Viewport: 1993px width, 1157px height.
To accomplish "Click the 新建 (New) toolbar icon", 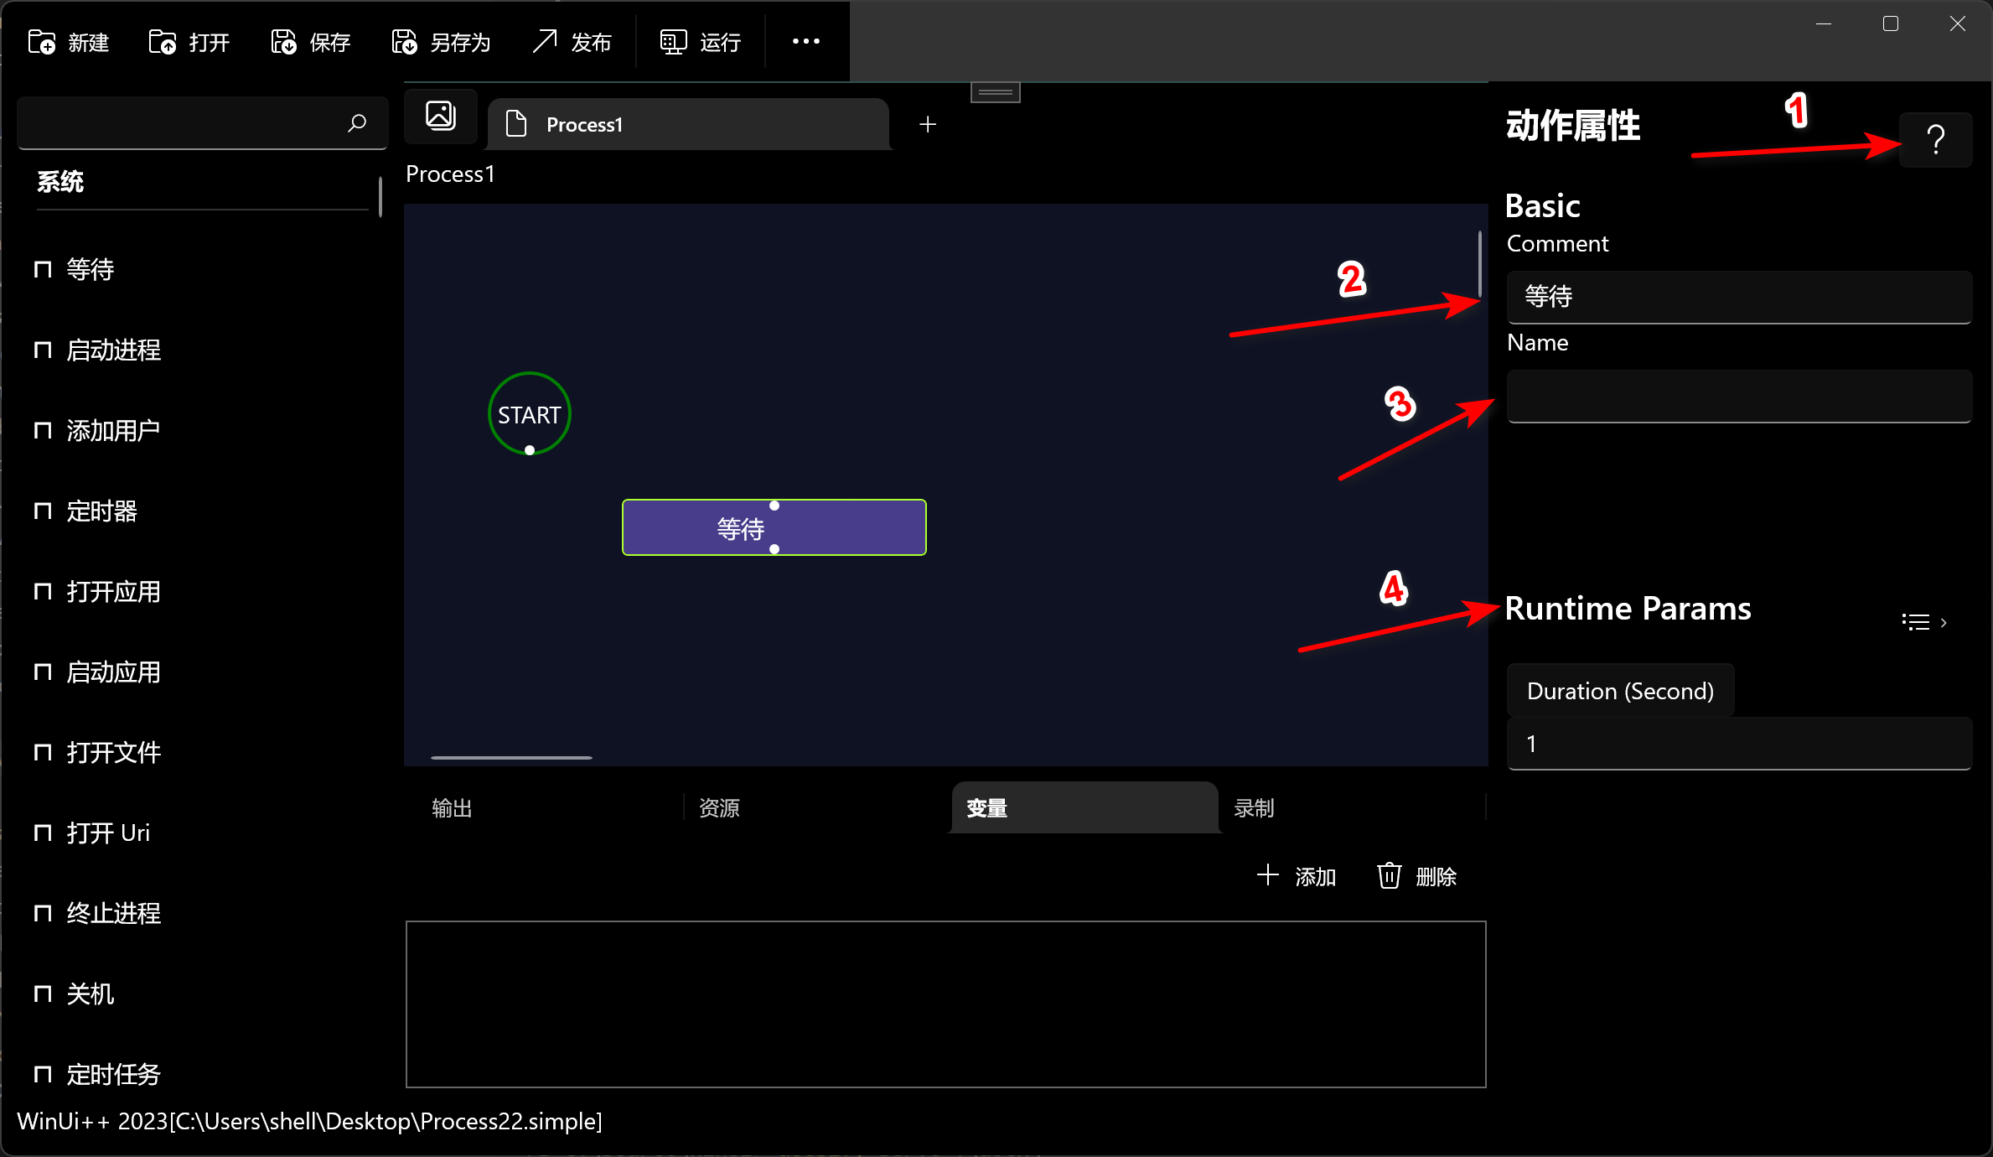I will point(42,42).
